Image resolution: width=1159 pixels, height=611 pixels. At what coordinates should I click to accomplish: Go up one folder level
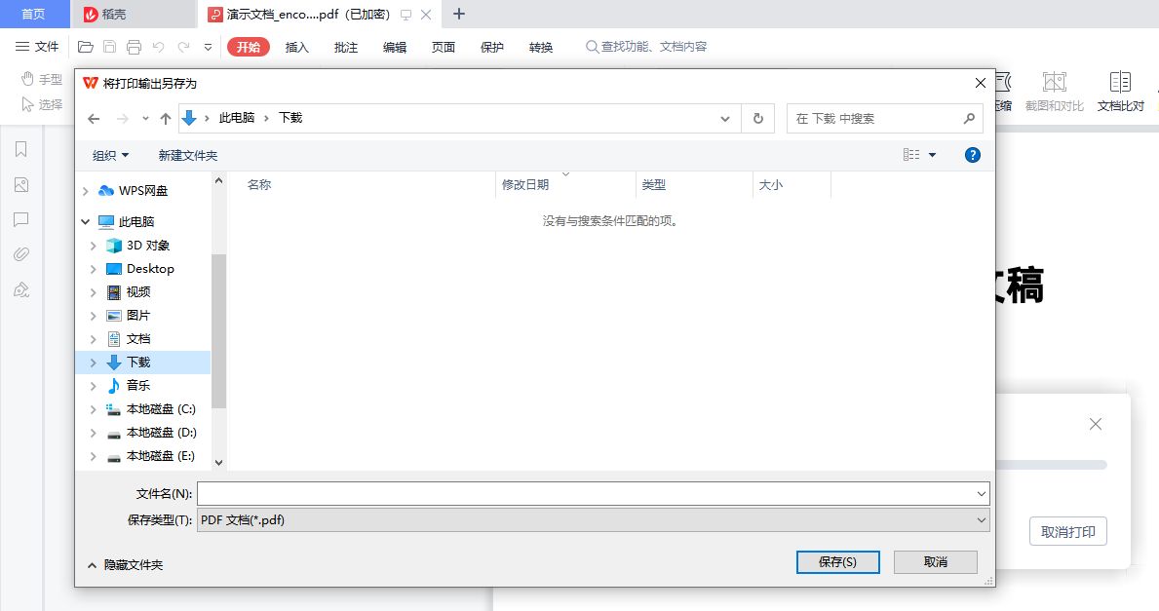166,118
